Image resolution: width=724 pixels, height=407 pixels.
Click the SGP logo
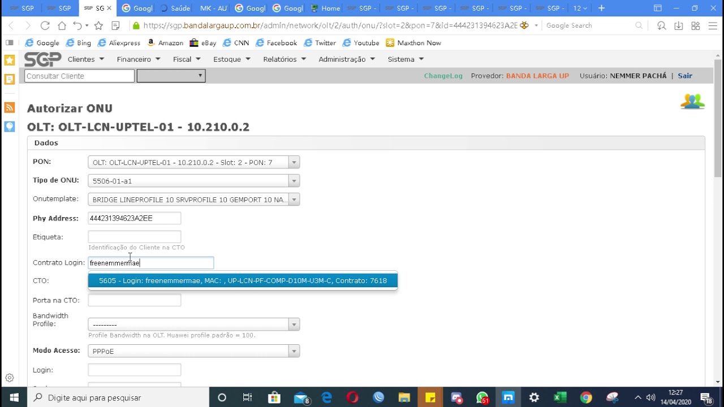42,59
